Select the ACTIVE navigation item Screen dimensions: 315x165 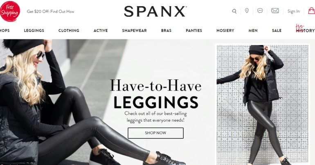(101, 31)
